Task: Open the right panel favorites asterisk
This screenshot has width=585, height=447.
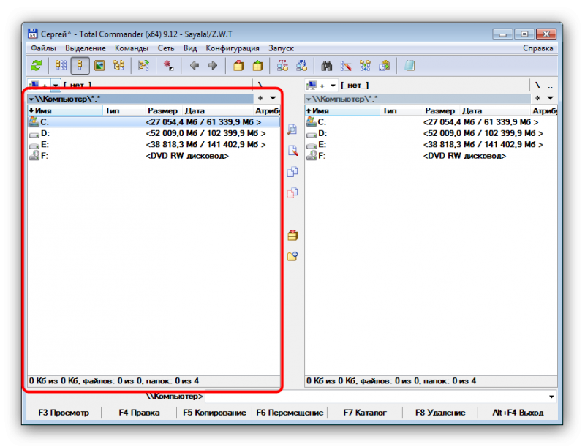Action: pos(537,98)
